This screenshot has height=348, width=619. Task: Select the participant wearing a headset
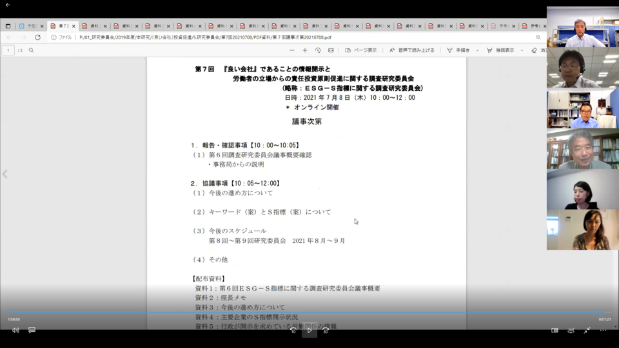tap(583, 68)
